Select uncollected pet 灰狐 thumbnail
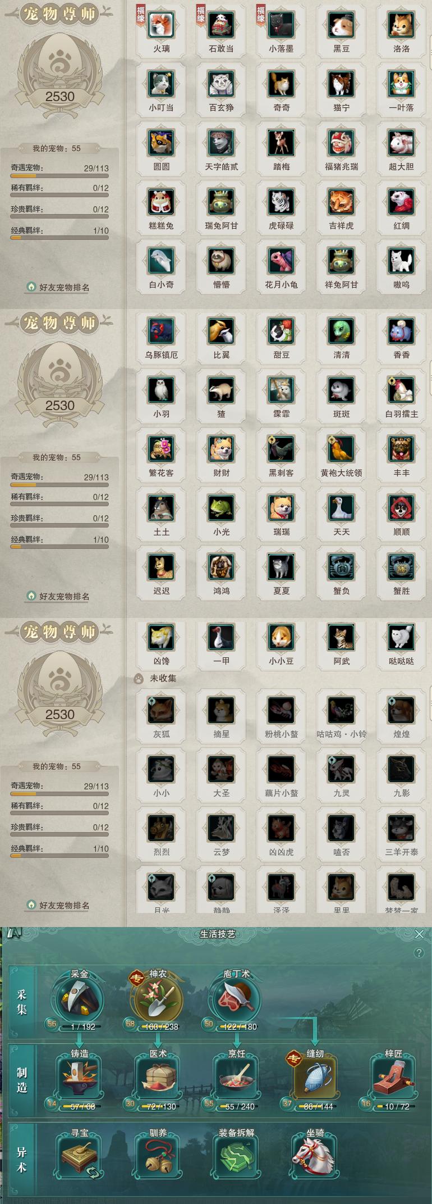The image size is (432, 1204). coord(162,711)
